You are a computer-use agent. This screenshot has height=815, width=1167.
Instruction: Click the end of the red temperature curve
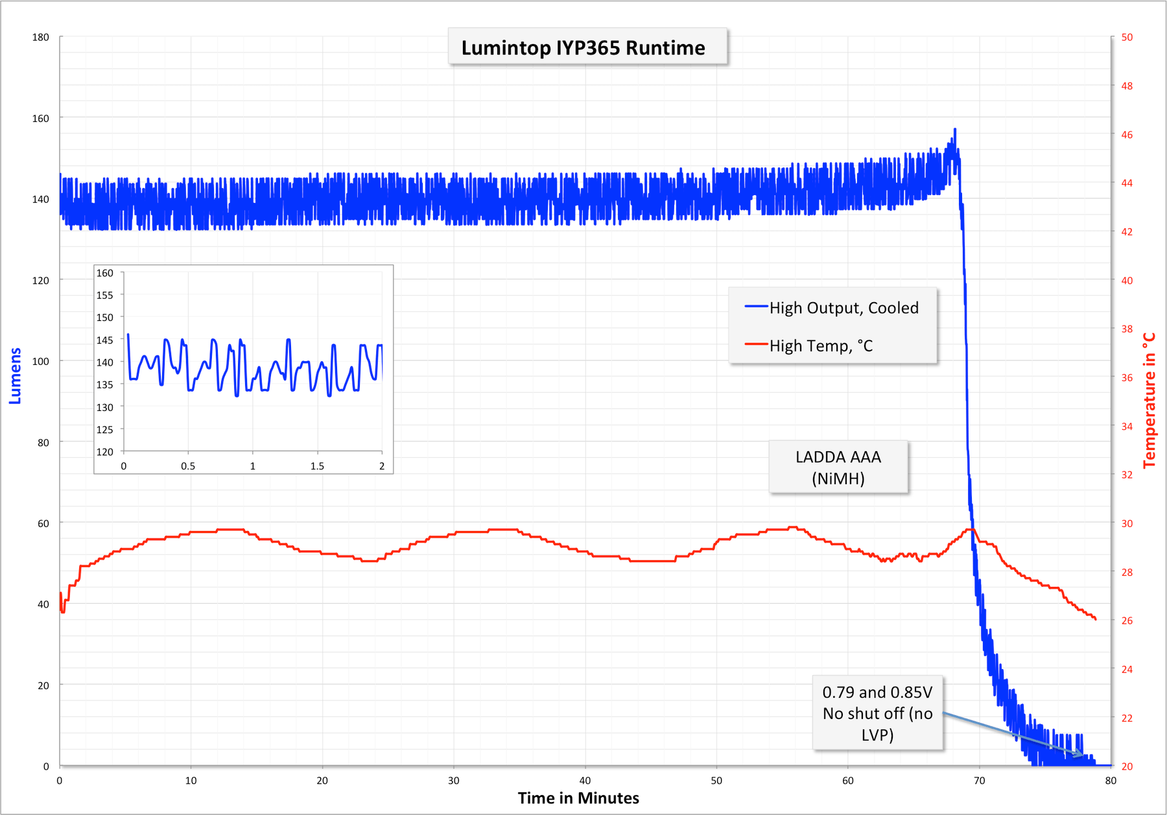[1095, 619]
